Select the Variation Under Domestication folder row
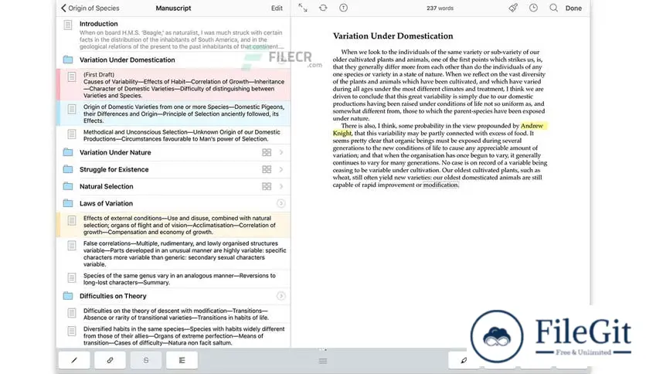This screenshot has height=374, width=646. click(173, 59)
